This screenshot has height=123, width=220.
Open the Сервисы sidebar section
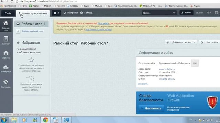6,55
